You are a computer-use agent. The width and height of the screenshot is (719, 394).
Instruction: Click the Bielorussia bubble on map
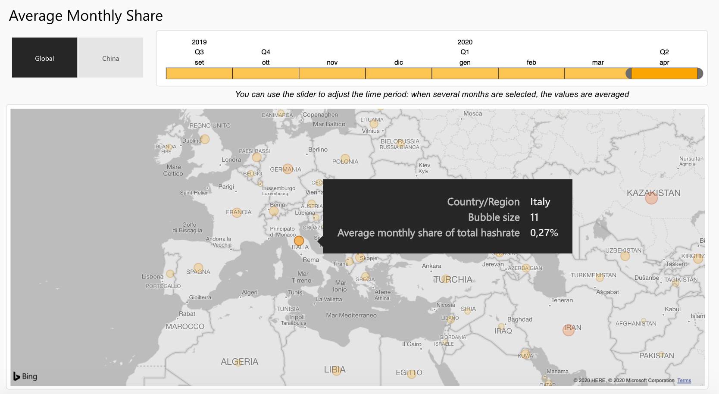tap(401, 143)
